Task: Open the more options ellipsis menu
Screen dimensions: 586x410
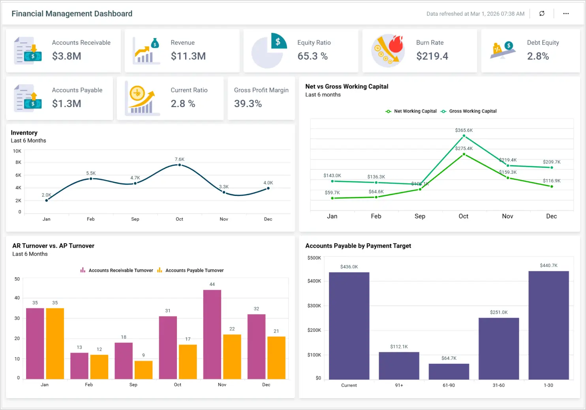Action: coord(566,13)
